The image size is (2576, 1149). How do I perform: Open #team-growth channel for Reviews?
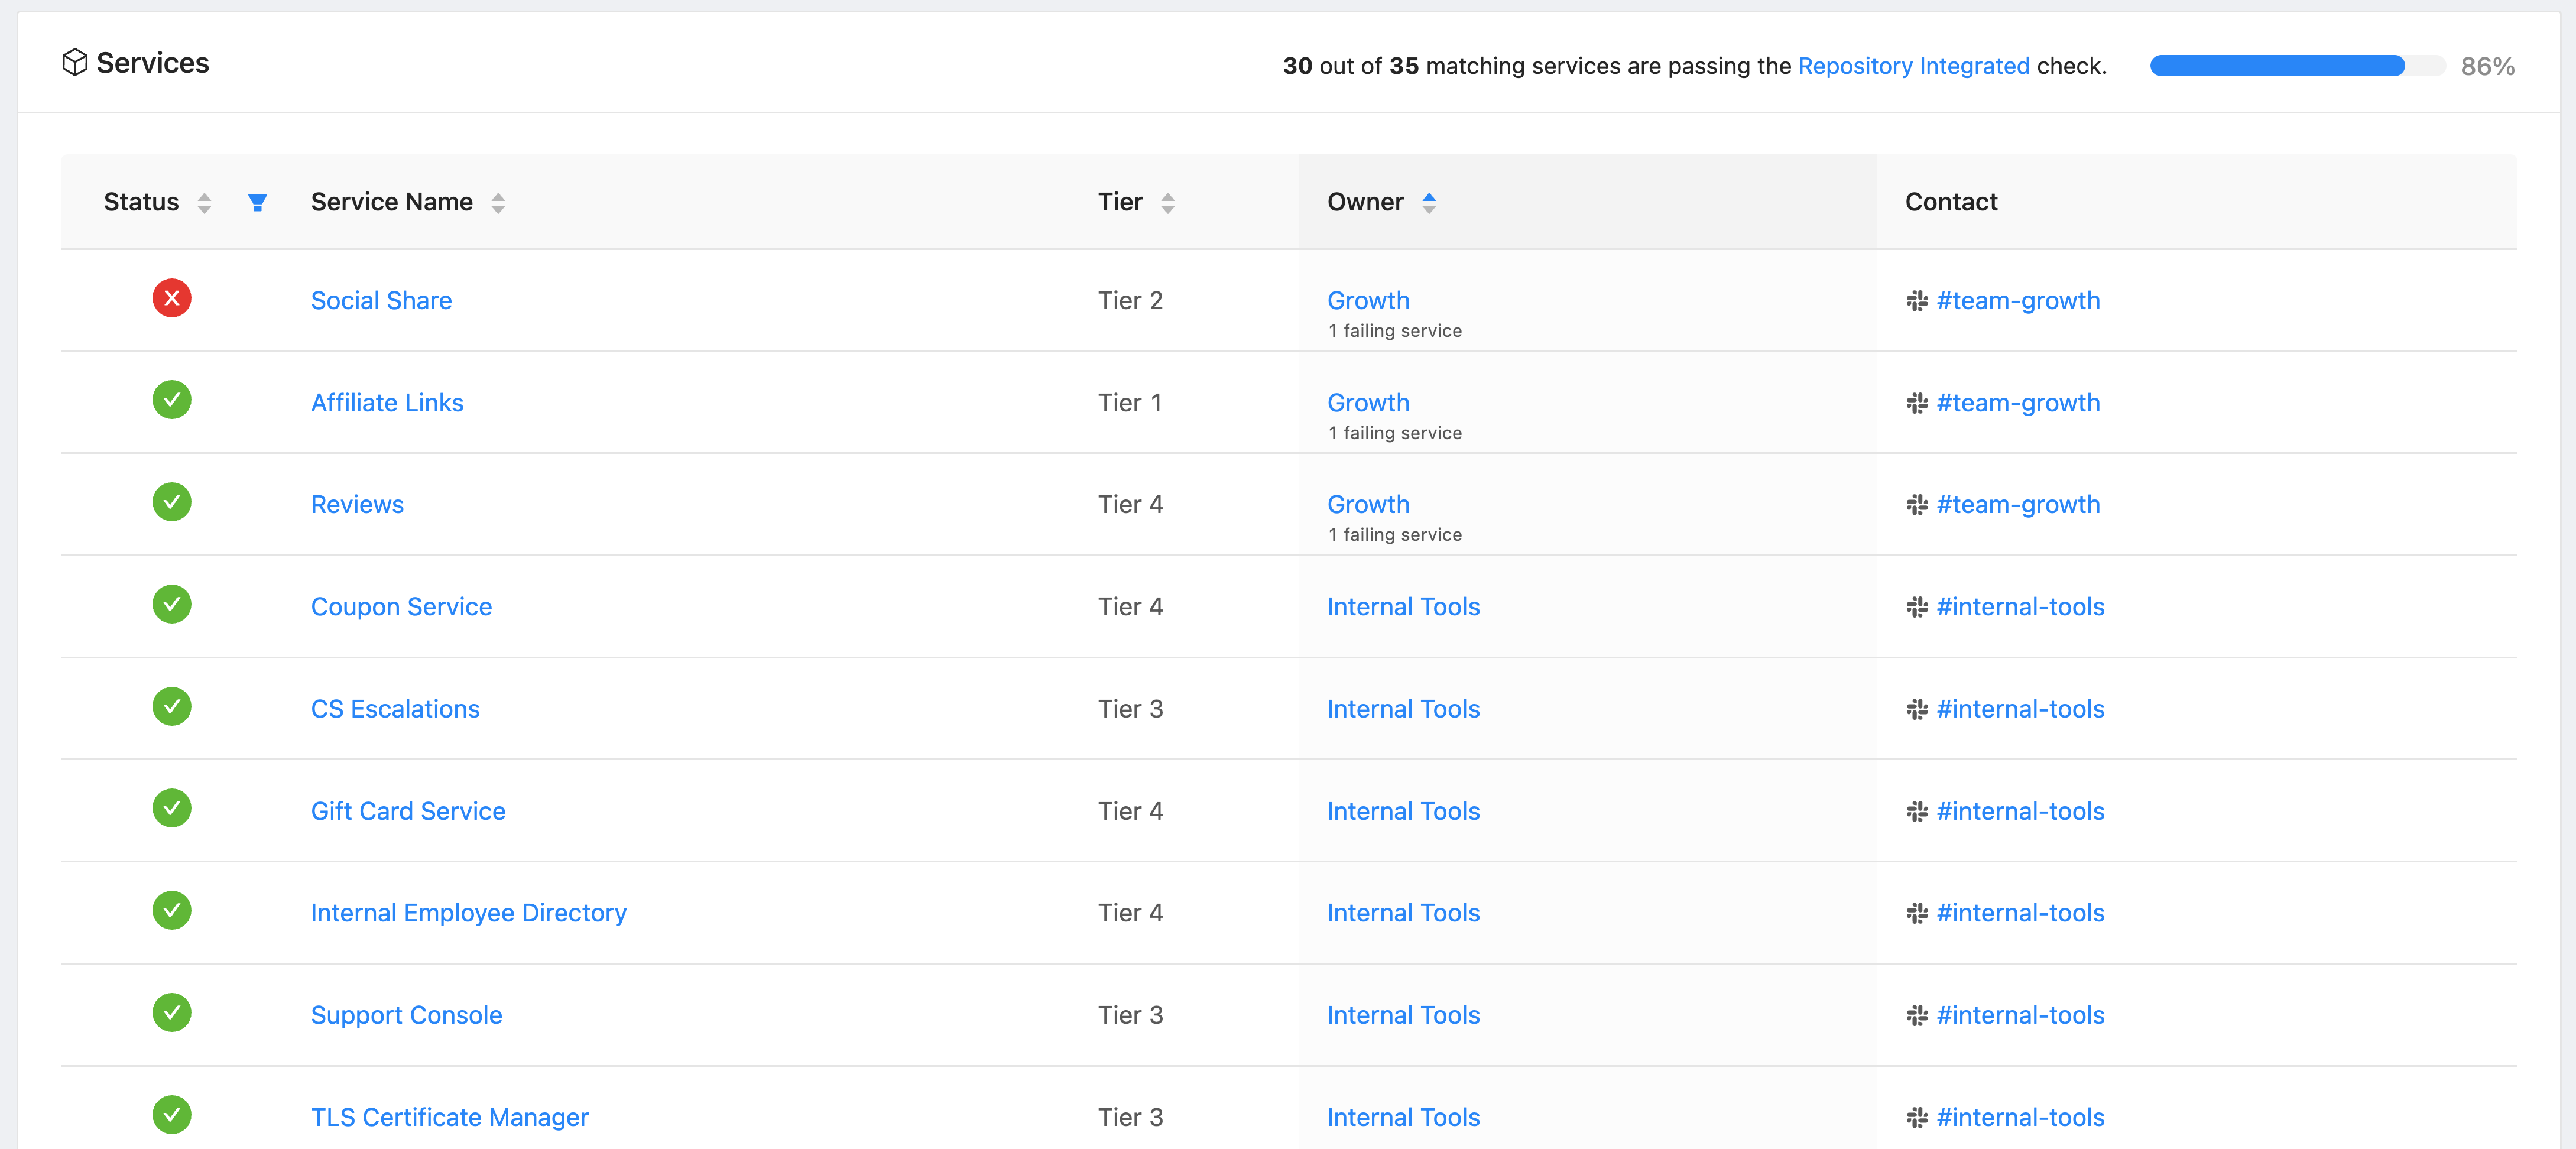(2018, 505)
